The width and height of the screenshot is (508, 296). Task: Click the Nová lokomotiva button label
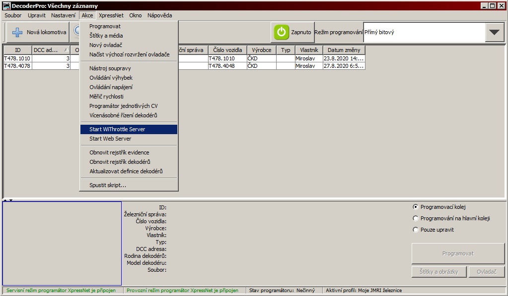(46, 32)
